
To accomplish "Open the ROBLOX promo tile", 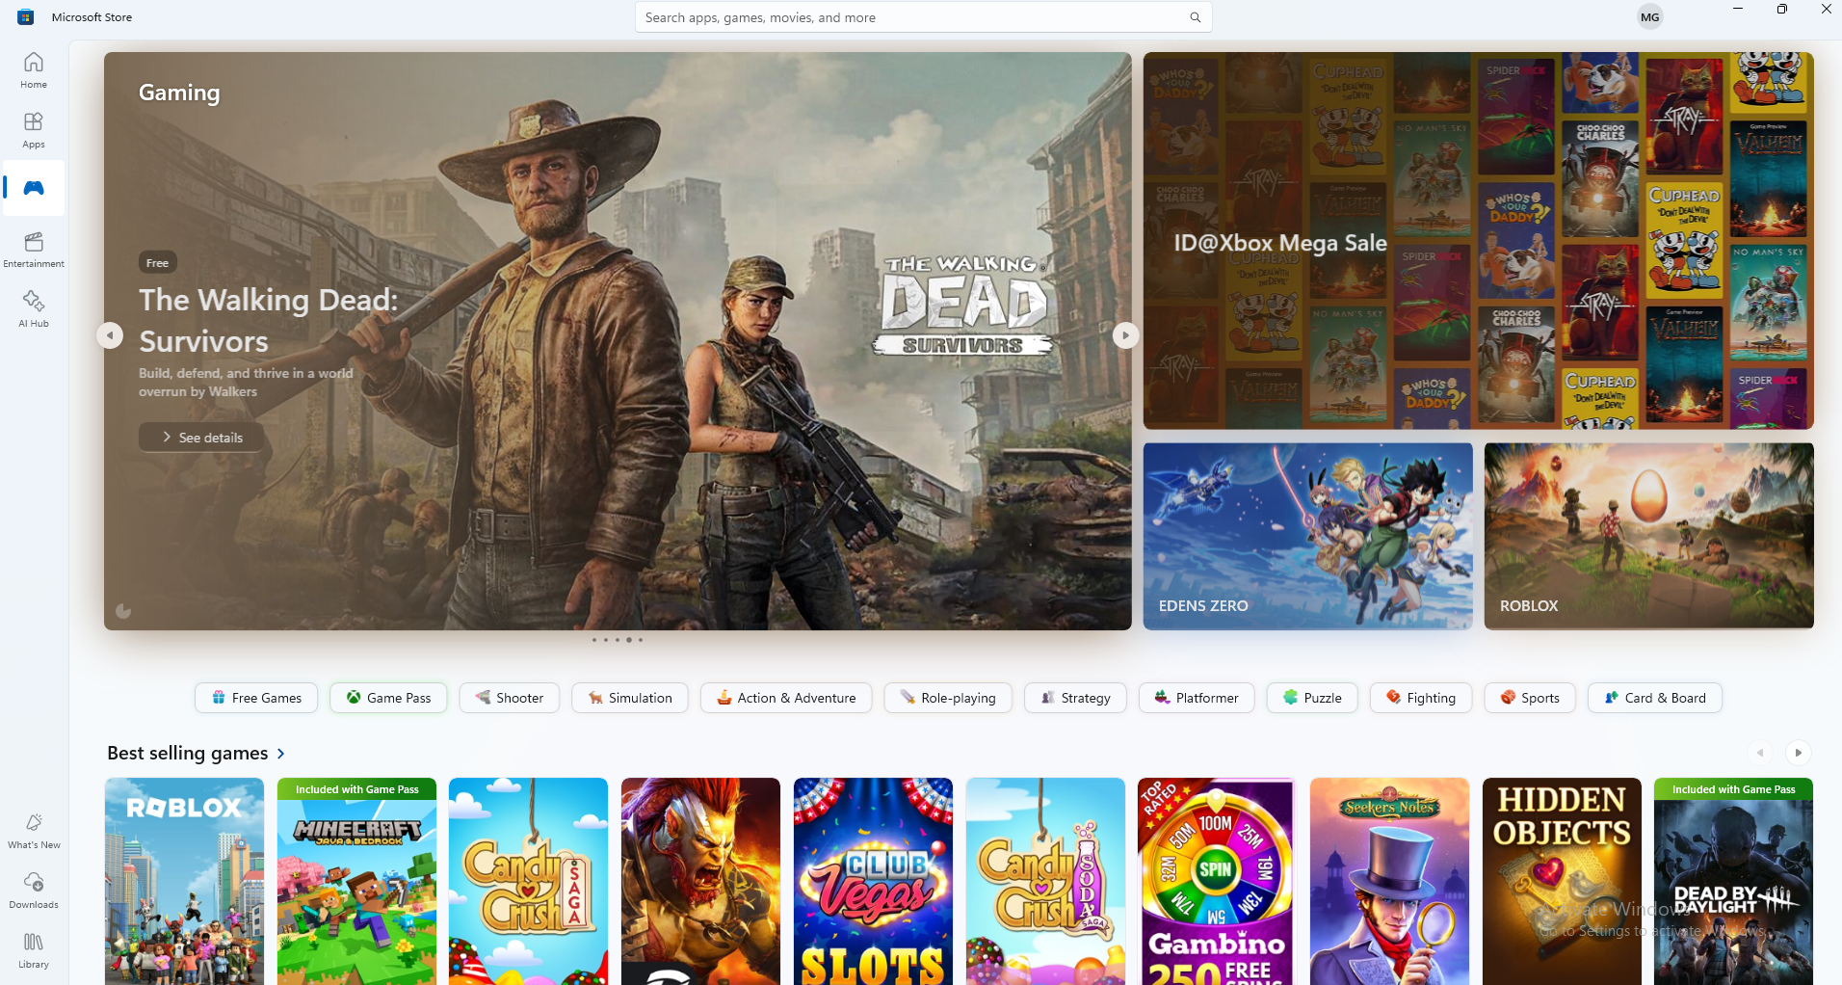I will coord(1648,536).
